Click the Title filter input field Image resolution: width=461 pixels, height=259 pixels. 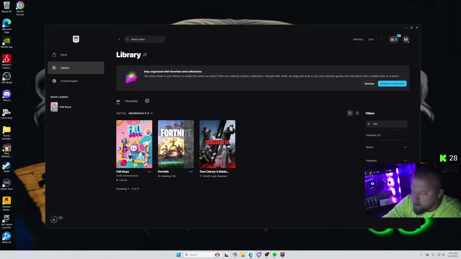tap(386, 124)
